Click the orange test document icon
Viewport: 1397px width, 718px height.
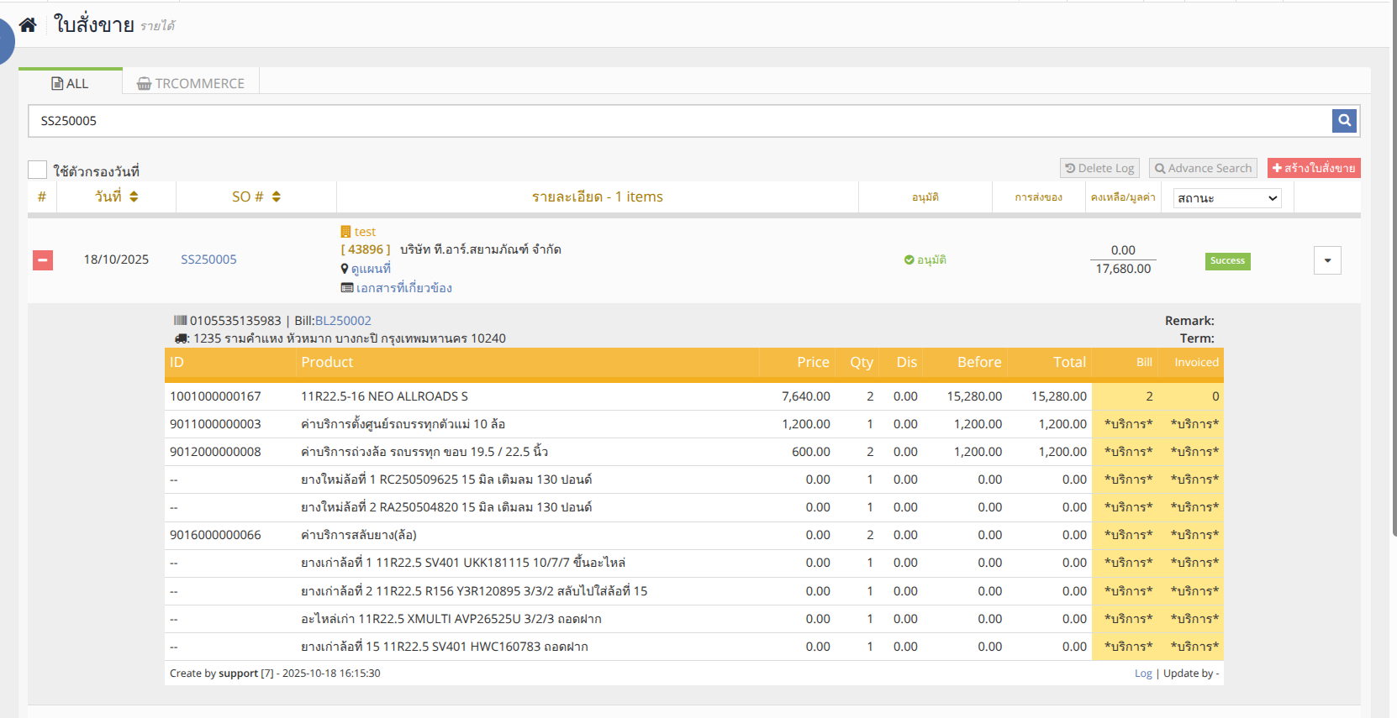click(345, 232)
